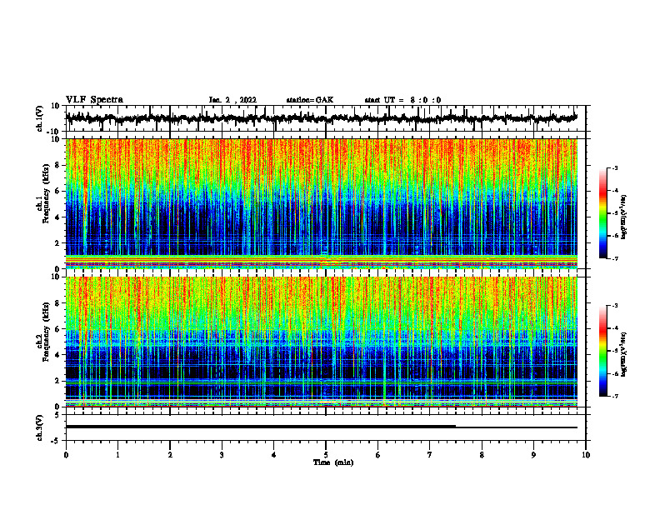
Task: Click the "ch.1(V)" waveform axis label
Action: [40, 118]
